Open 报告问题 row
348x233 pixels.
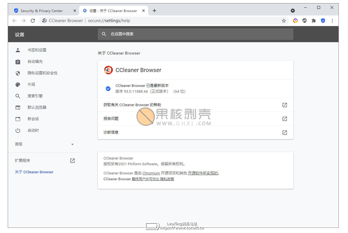pyautogui.click(x=196, y=119)
